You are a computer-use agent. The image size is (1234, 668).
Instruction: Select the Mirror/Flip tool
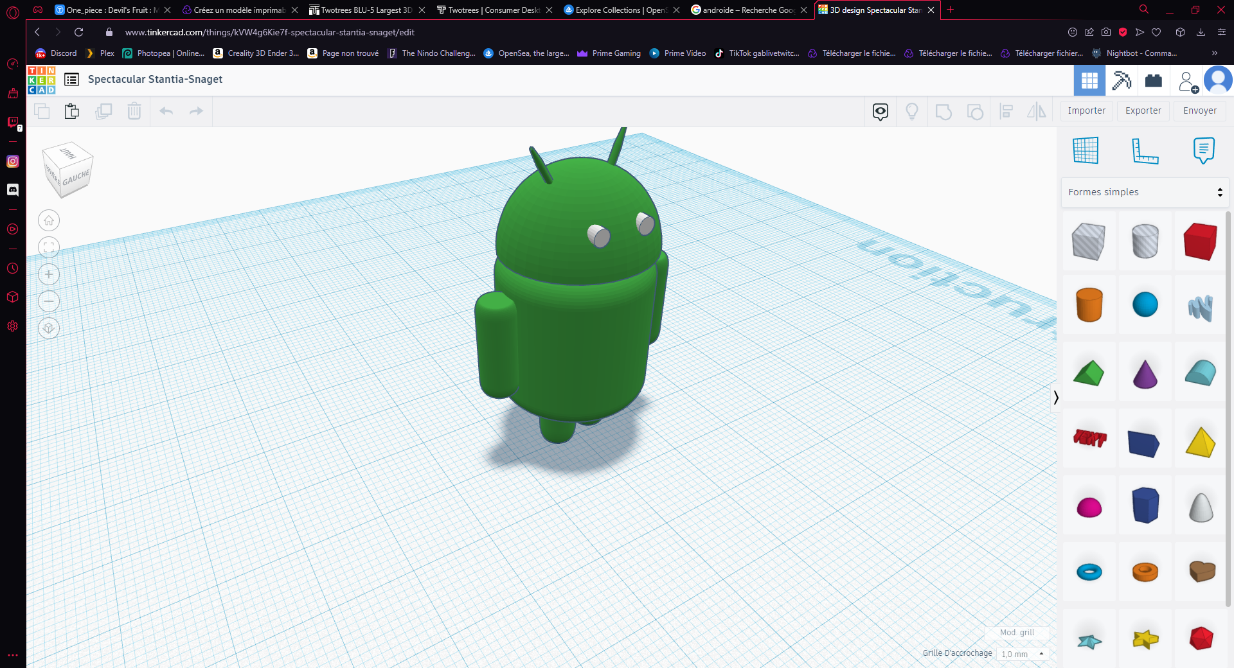tap(1037, 111)
